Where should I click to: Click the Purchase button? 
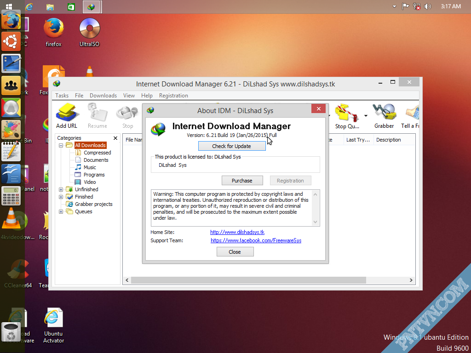242,181
